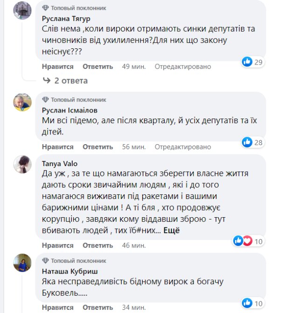Click the 56 мин. timestamp

[x=134, y=147]
